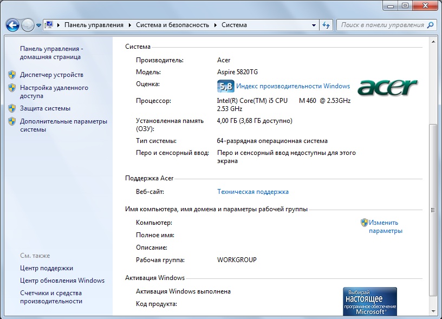Click the 5,8 performance score badge
442x319 pixels.
(225, 86)
